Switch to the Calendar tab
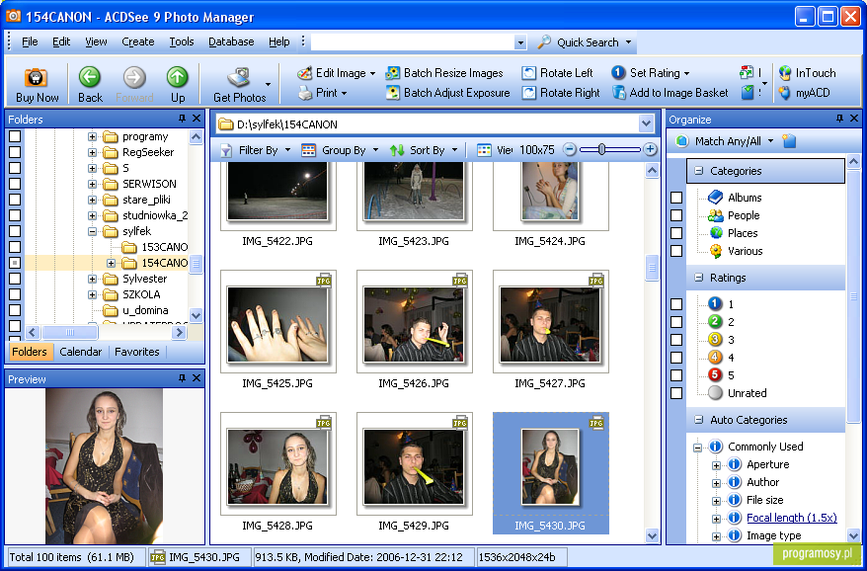Image resolution: width=867 pixels, height=571 pixels. pyautogui.click(x=81, y=352)
